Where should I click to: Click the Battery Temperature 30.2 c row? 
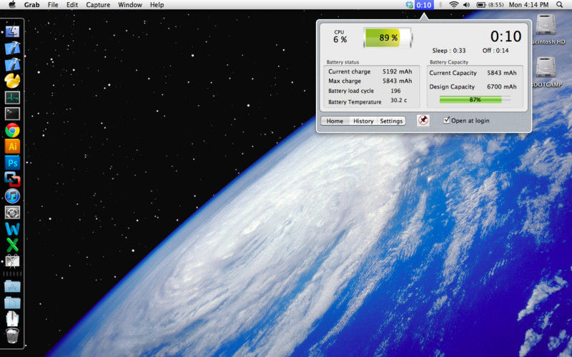368,101
